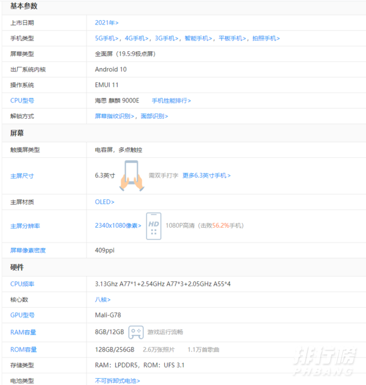The width and height of the screenshot is (366, 385).
Task: Select the 2.6万张照片 note text
Action: click(x=159, y=350)
